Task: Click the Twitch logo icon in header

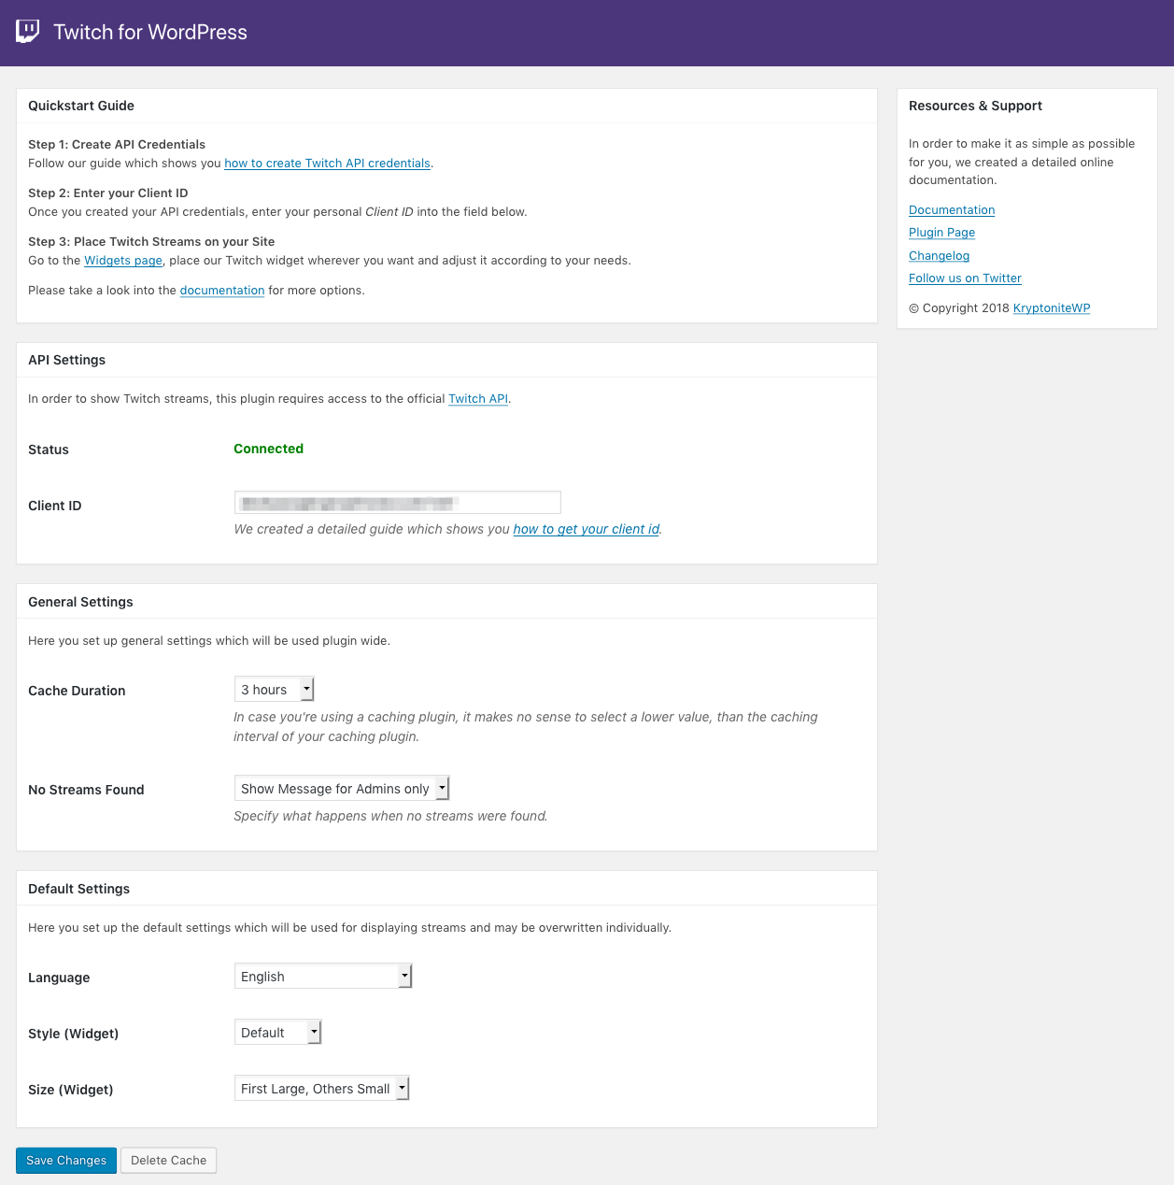Action: (x=28, y=32)
